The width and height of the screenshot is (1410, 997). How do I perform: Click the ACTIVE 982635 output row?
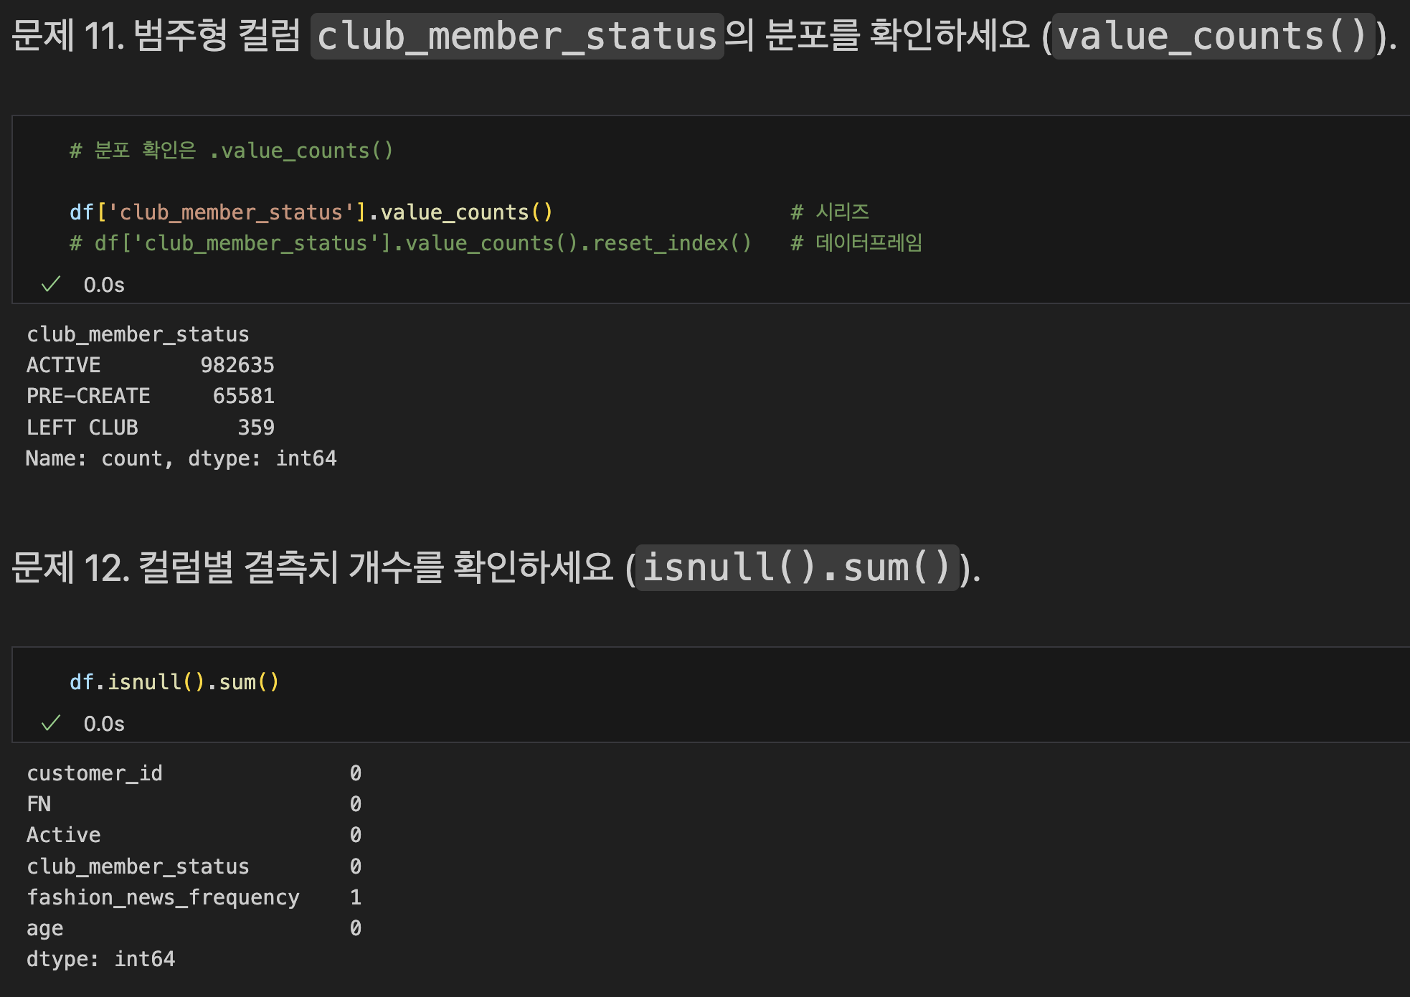tap(150, 365)
